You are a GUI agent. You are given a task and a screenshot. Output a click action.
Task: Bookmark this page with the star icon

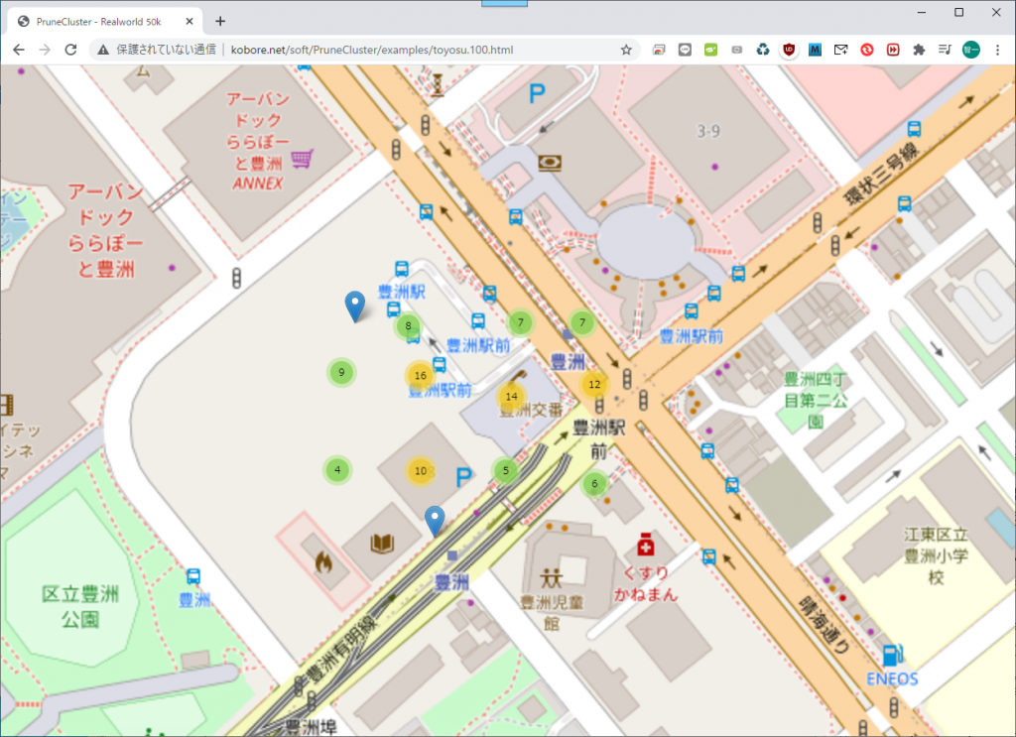coord(626,50)
